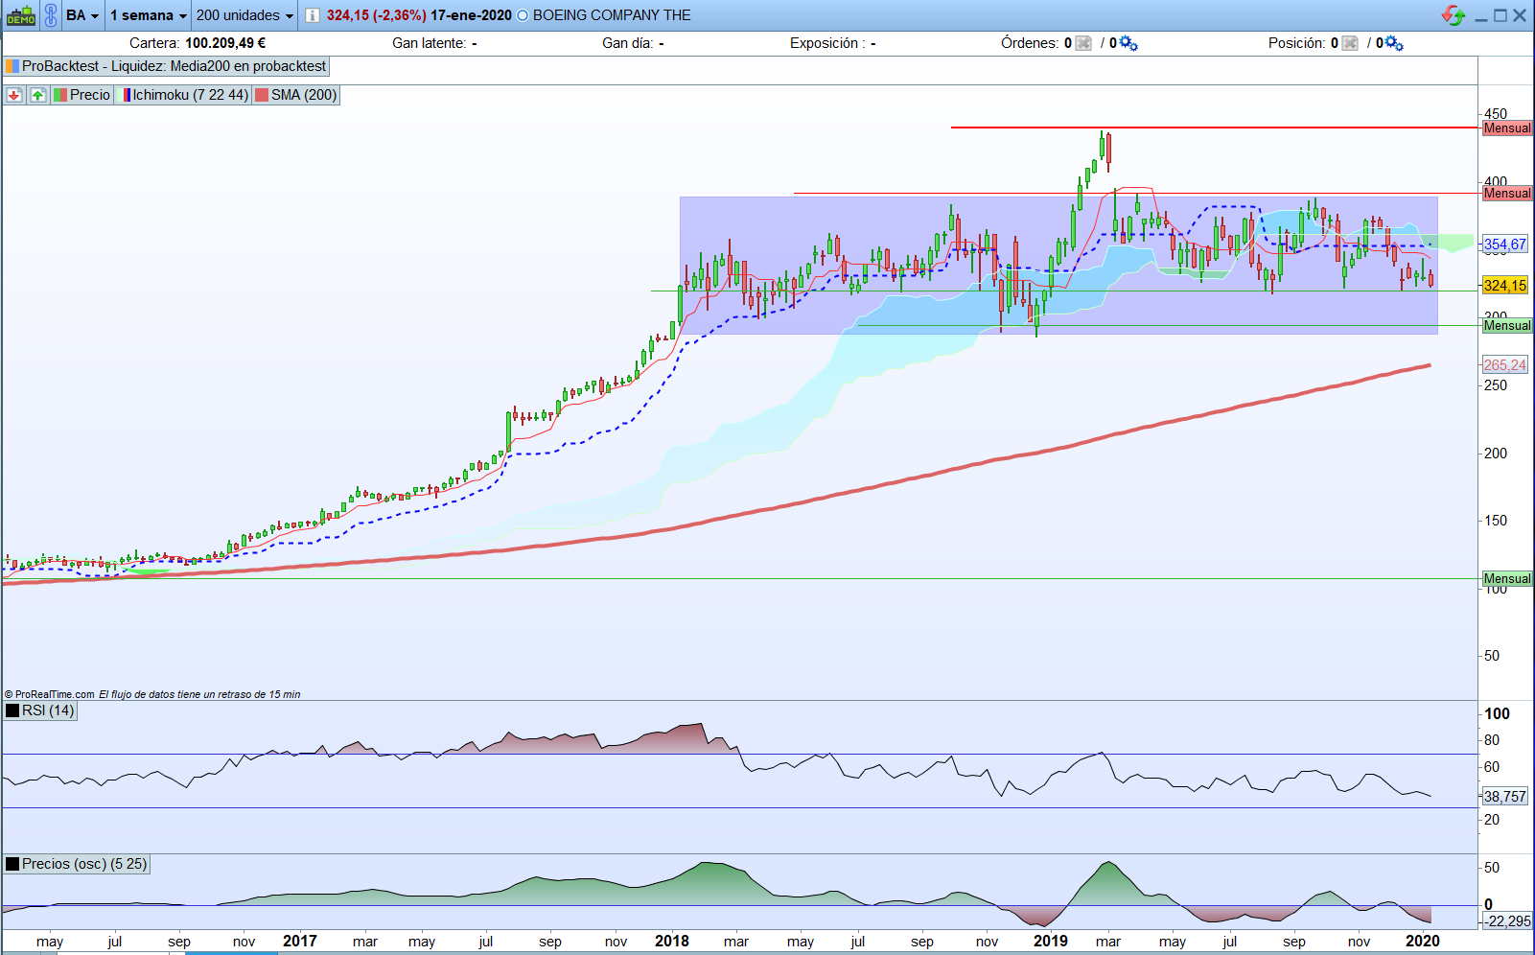Click the 17-ene-2020 date text
The height and width of the screenshot is (955, 1535).
pyautogui.click(x=471, y=15)
